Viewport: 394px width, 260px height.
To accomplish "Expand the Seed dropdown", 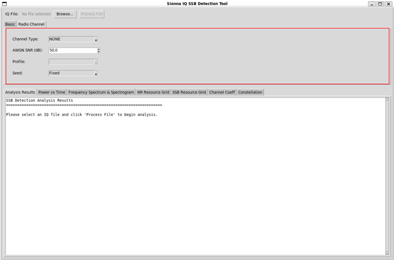I will [x=73, y=73].
